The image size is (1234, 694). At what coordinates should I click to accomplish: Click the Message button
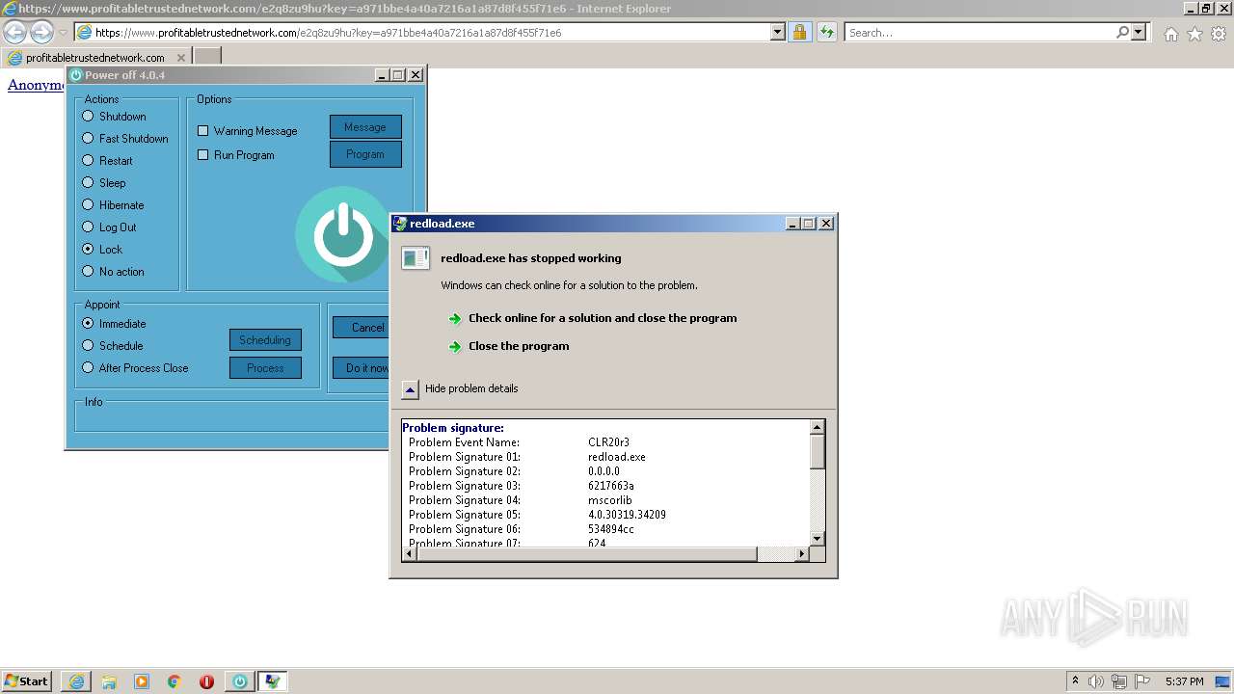[365, 127]
